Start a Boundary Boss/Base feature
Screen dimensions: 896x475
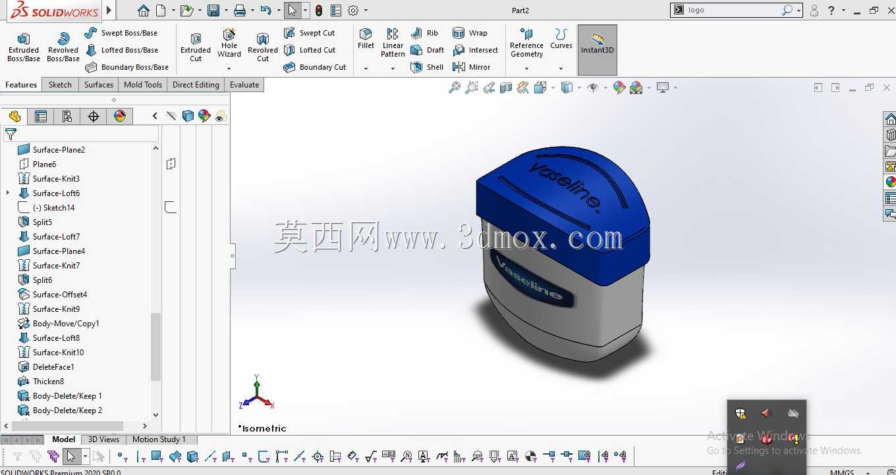tap(126, 67)
